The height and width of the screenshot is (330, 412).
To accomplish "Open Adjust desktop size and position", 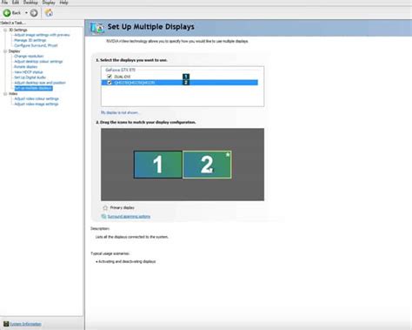I will 40,83.
